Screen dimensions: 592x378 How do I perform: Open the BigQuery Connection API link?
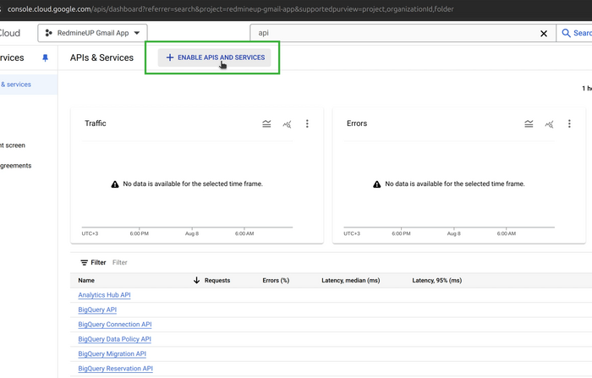[x=114, y=325]
